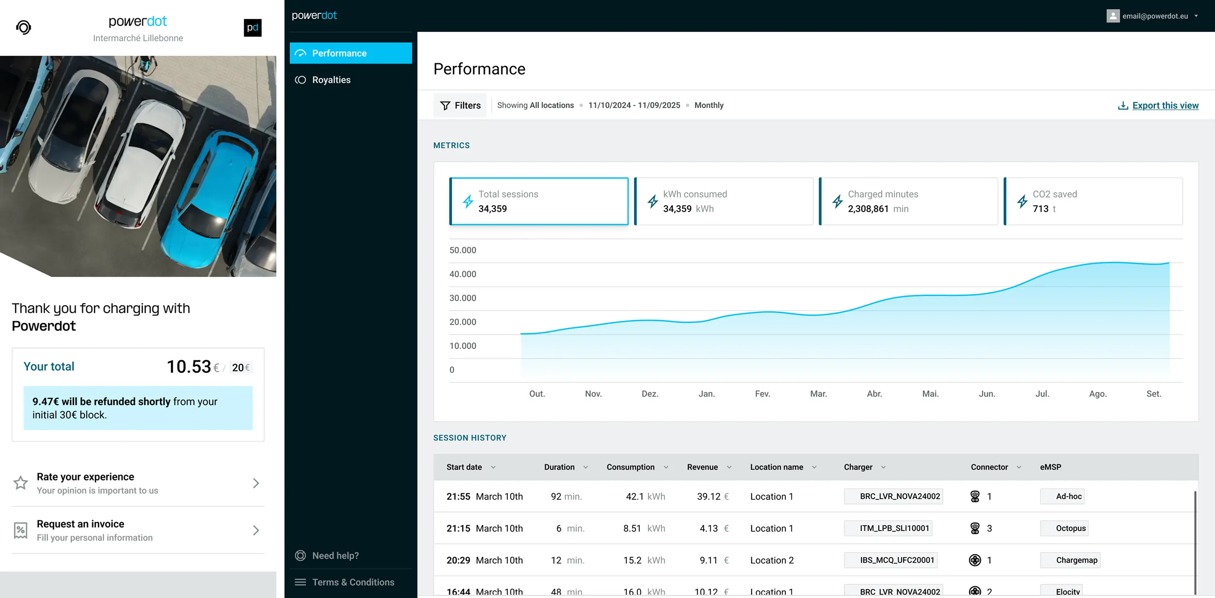Select the CO2 saved metric card
1215x598 pixels.
[1093, 201]
